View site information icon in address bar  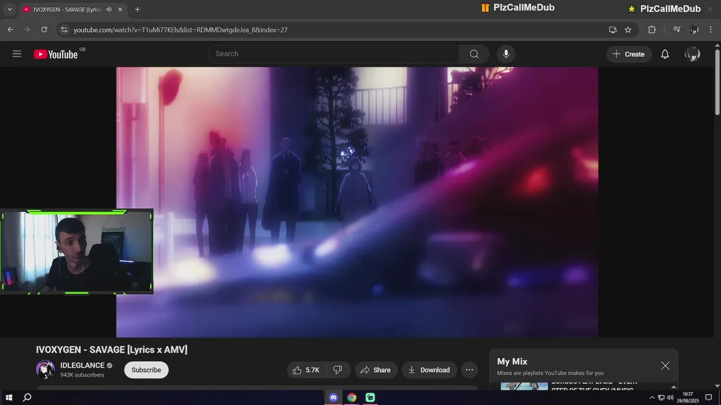(64, 30)
